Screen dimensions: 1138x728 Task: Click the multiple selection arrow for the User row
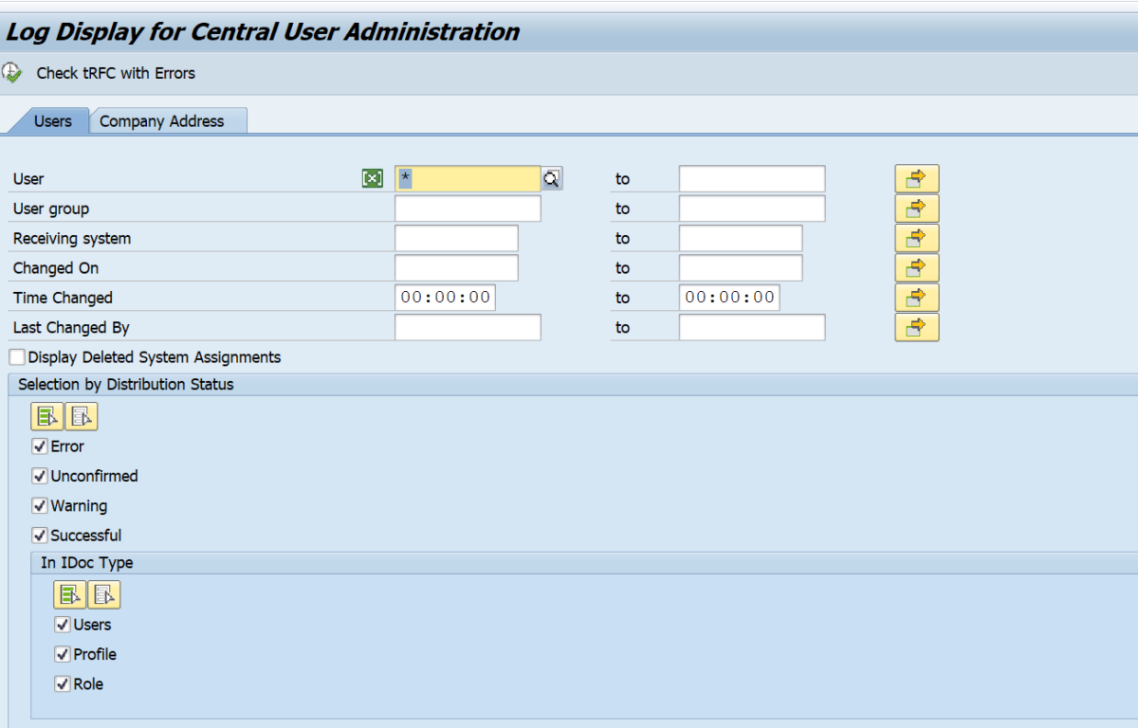(916, 178)
